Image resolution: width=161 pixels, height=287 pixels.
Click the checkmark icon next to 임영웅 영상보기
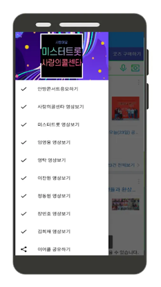(x=24, y=143)
